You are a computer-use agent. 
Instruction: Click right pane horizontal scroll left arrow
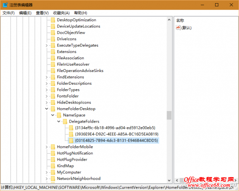pyautogui.click(x=177, y=181)
